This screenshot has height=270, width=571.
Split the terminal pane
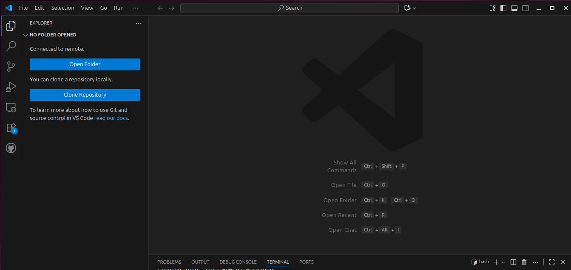click(x=513, y=262)
